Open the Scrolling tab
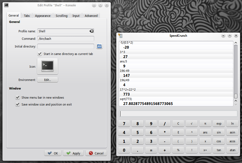Image resolution: width=242 pixels, height=163 pixels. [61, 15]
